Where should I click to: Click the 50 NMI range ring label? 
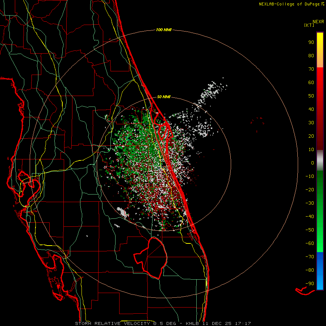[164, 97]
